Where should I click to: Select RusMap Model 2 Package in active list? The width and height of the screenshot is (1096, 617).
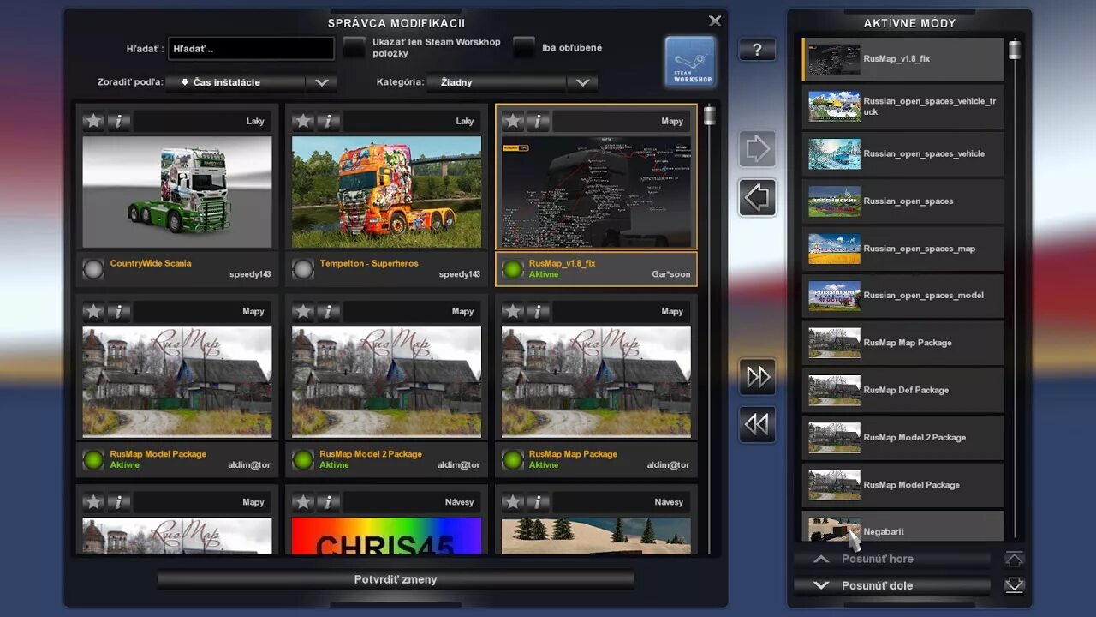tap(903, 437)
